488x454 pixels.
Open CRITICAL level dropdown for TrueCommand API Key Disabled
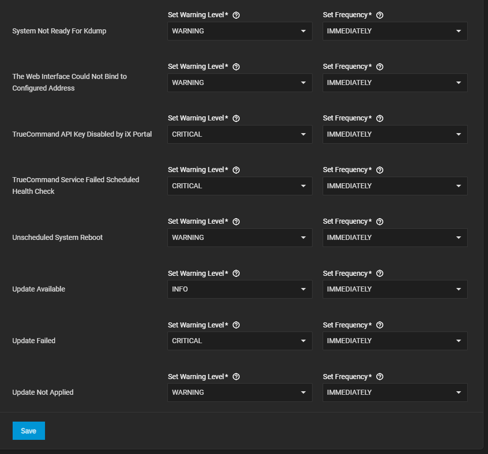point(240,135)
